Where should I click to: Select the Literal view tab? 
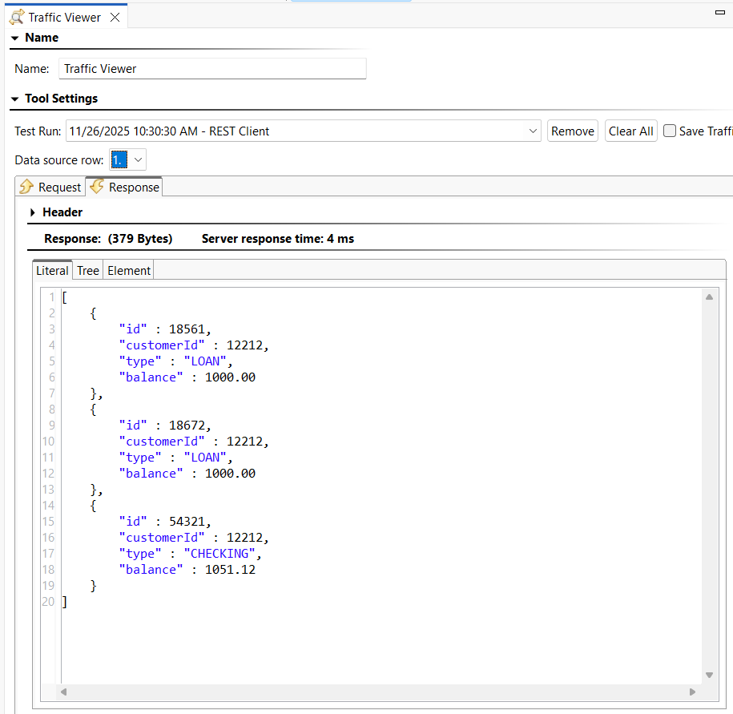[x=52, y=271]
